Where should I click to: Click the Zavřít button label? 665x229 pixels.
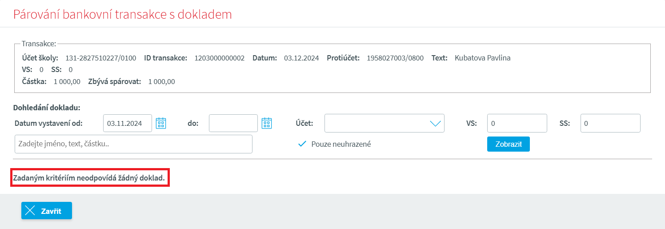51,211
